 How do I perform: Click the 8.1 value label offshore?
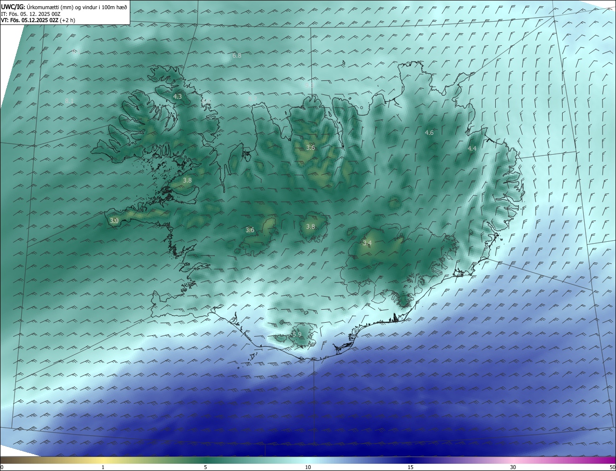click(69, 101)
